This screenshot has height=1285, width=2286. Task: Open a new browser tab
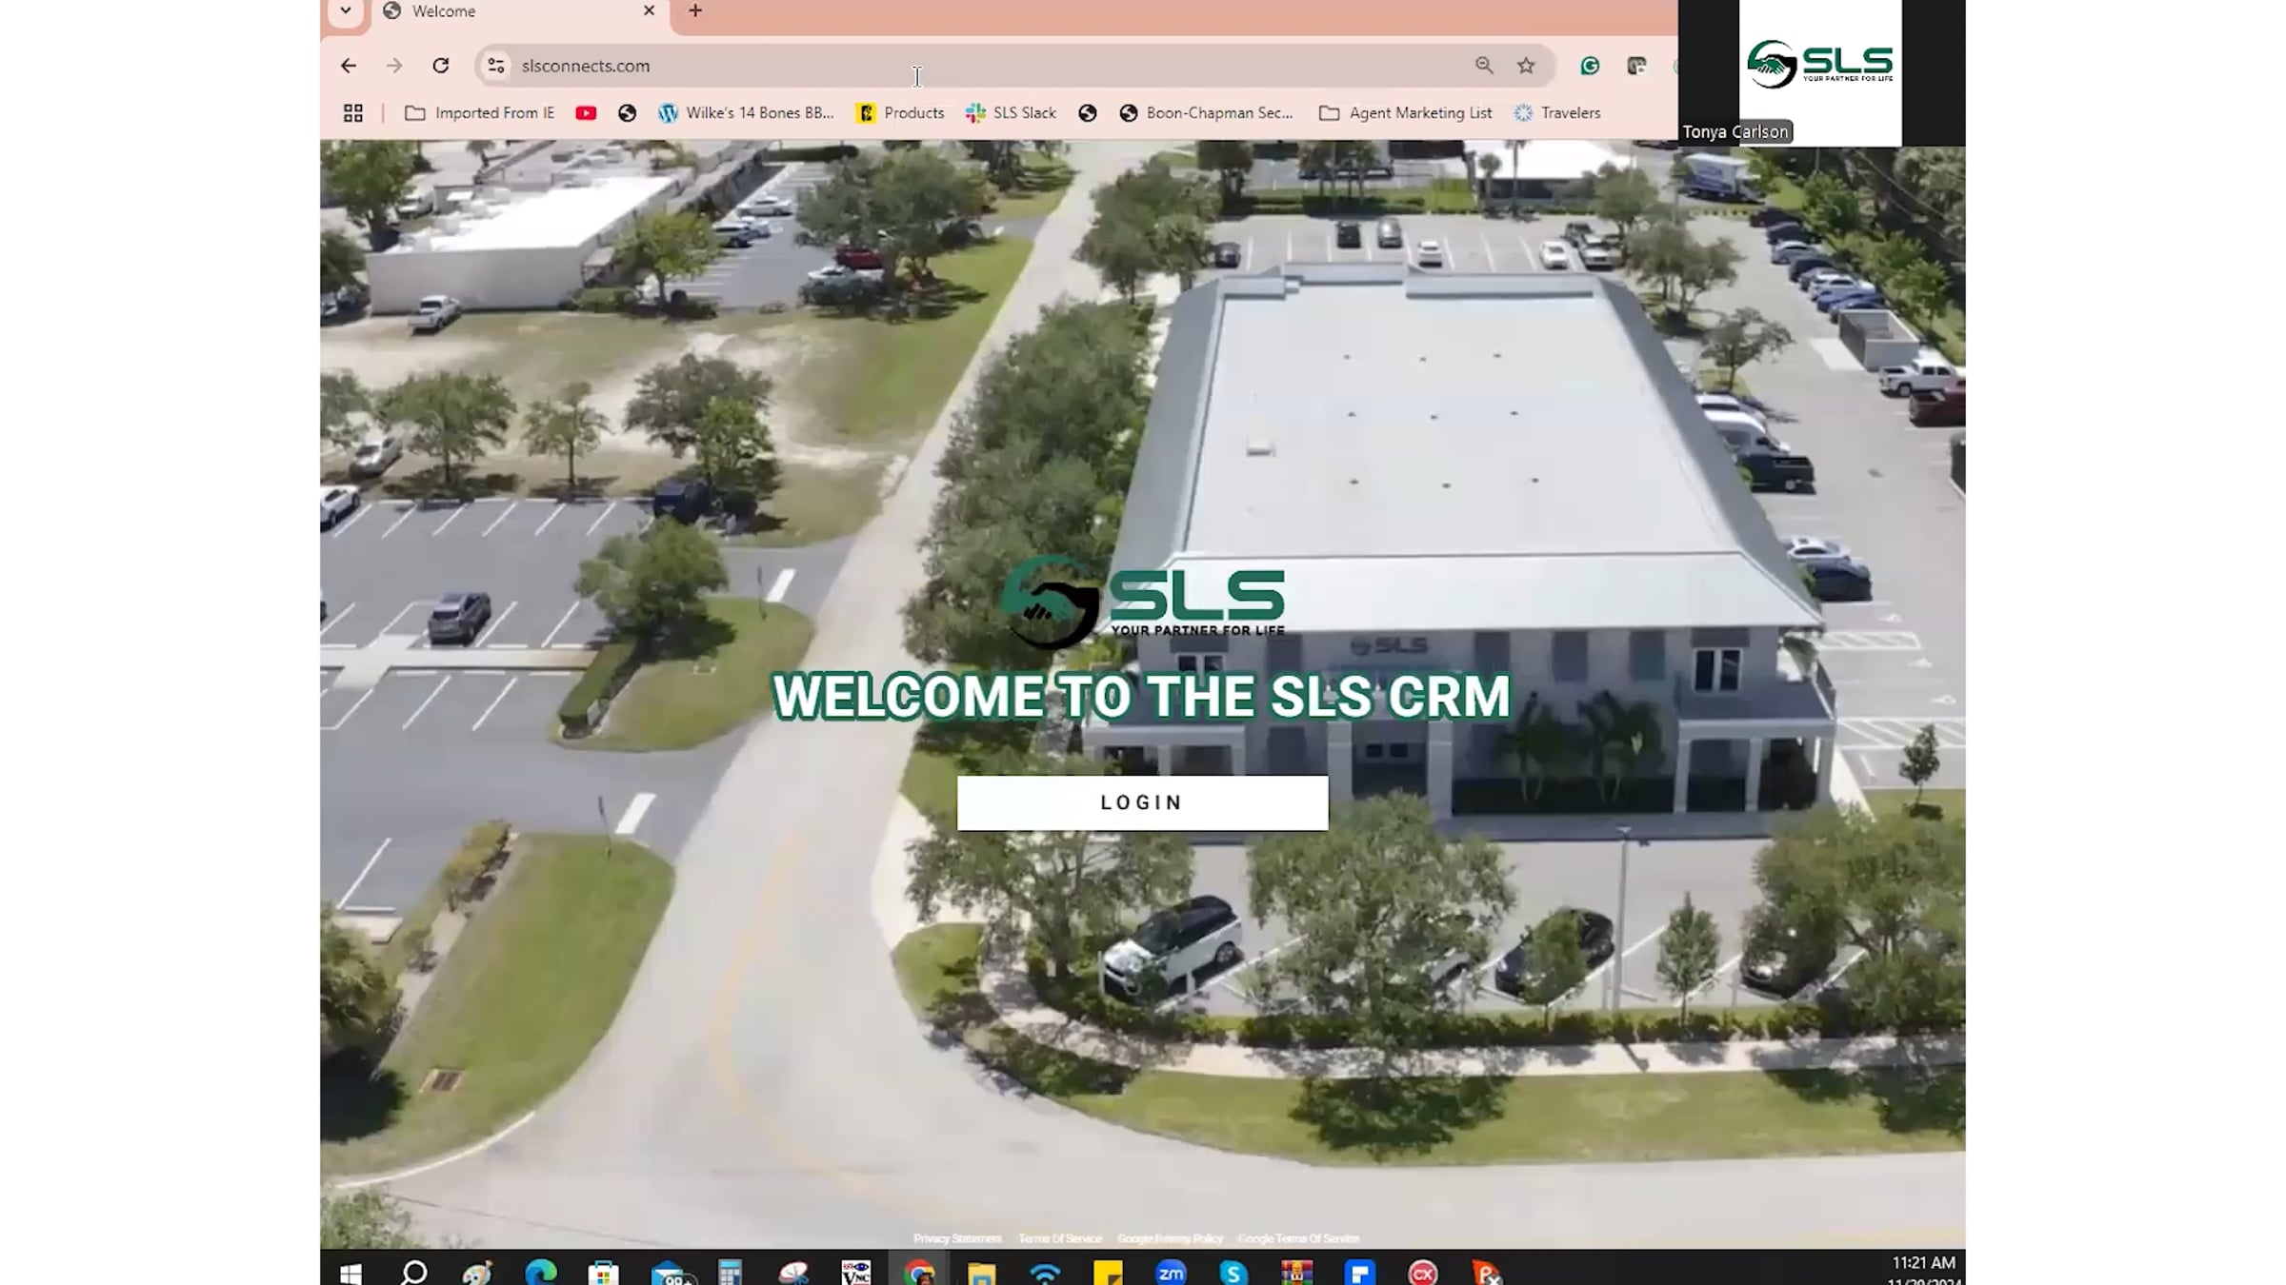click(x=695, y=10)
